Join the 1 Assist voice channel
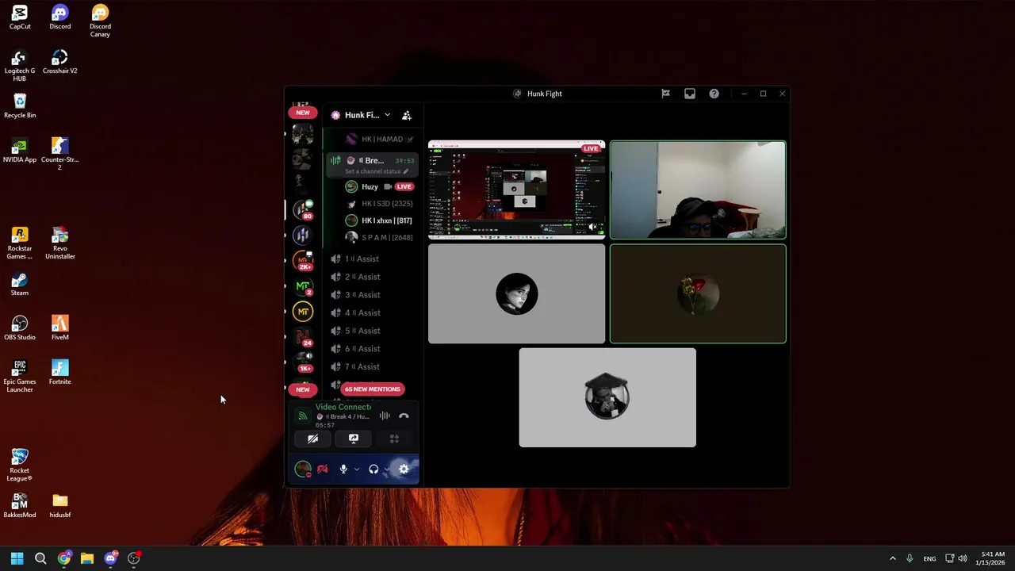This screenshot has width=1015, height=571. (372, 259)
